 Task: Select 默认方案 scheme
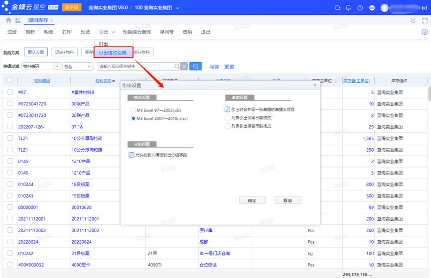[36, 52]
